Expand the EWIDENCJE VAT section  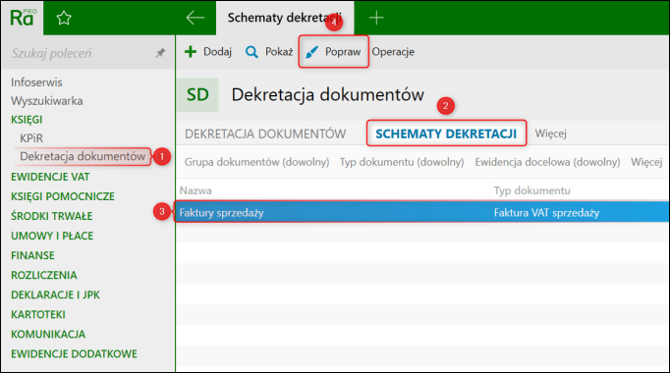pos(50,177)
